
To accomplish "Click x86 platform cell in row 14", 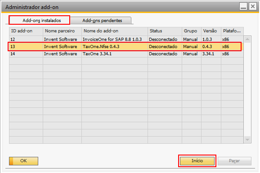I will point(232,54).
